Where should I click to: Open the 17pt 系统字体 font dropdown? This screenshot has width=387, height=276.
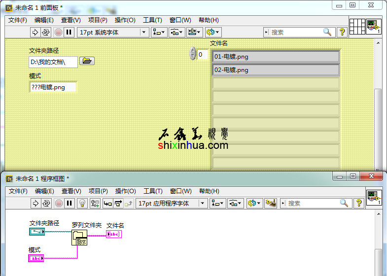[113, 32]
